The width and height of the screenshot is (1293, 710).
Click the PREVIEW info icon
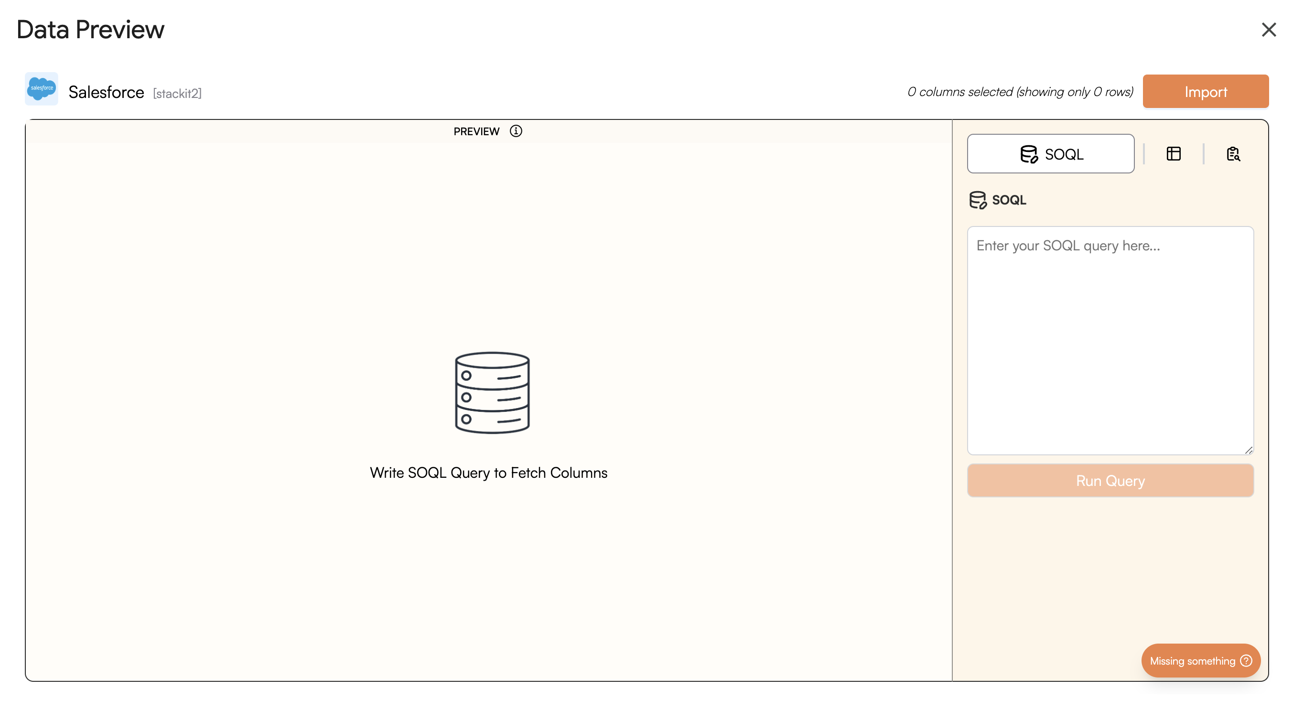pyautogui.click(x=516, y=131)
